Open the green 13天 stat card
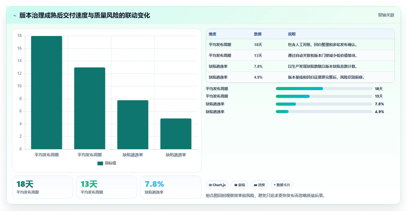407x211 pixels. click(107, 187)
